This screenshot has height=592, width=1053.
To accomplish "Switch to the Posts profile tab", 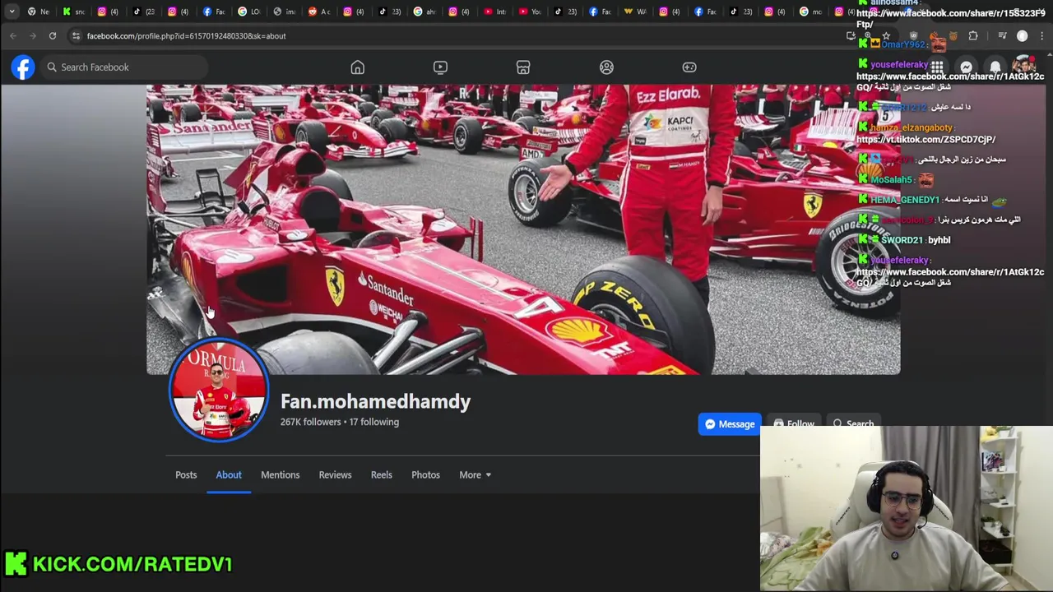I will 186,474.
